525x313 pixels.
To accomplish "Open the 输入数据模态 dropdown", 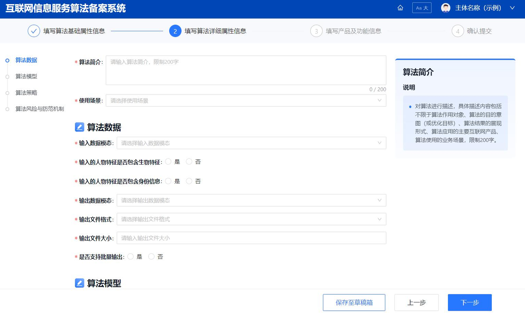I will pyautogui.click(x=251, y=143).
